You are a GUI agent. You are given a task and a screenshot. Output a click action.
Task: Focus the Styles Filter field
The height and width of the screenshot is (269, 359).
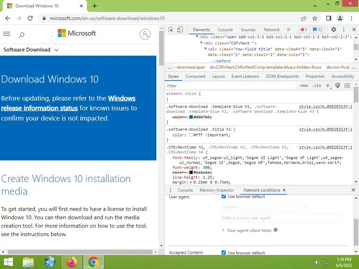231,85
